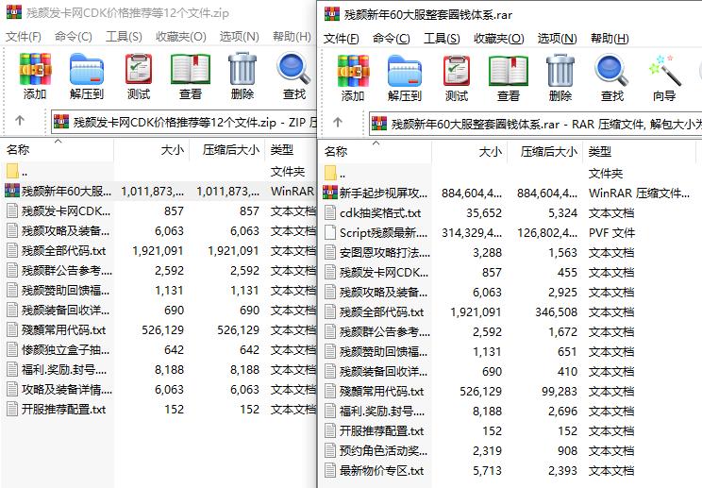Select cdk抽奖格式.txt file in right list
This screenshot has height=488, width=702.
(380, 213)
